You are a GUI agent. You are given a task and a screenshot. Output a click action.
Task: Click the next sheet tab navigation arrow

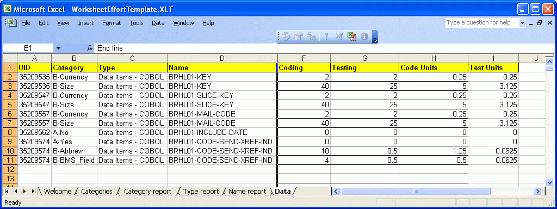coord(24,191)
